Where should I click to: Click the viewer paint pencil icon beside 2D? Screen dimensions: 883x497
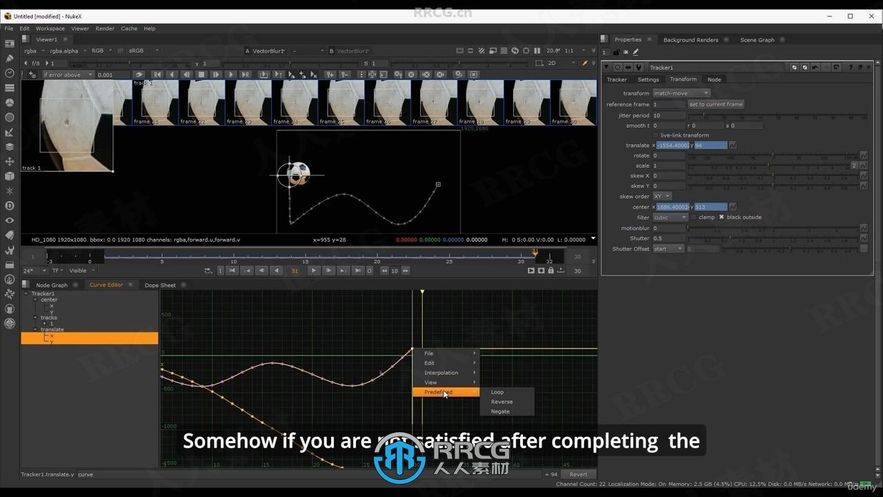(x=585, y=63)
